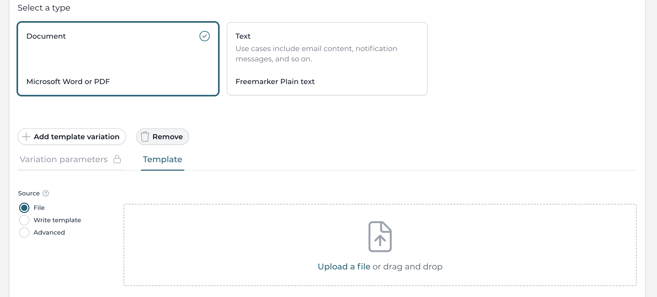Choose the Write template radio option
The width and height of the screenshot is (657, 297).
[24, 220]
